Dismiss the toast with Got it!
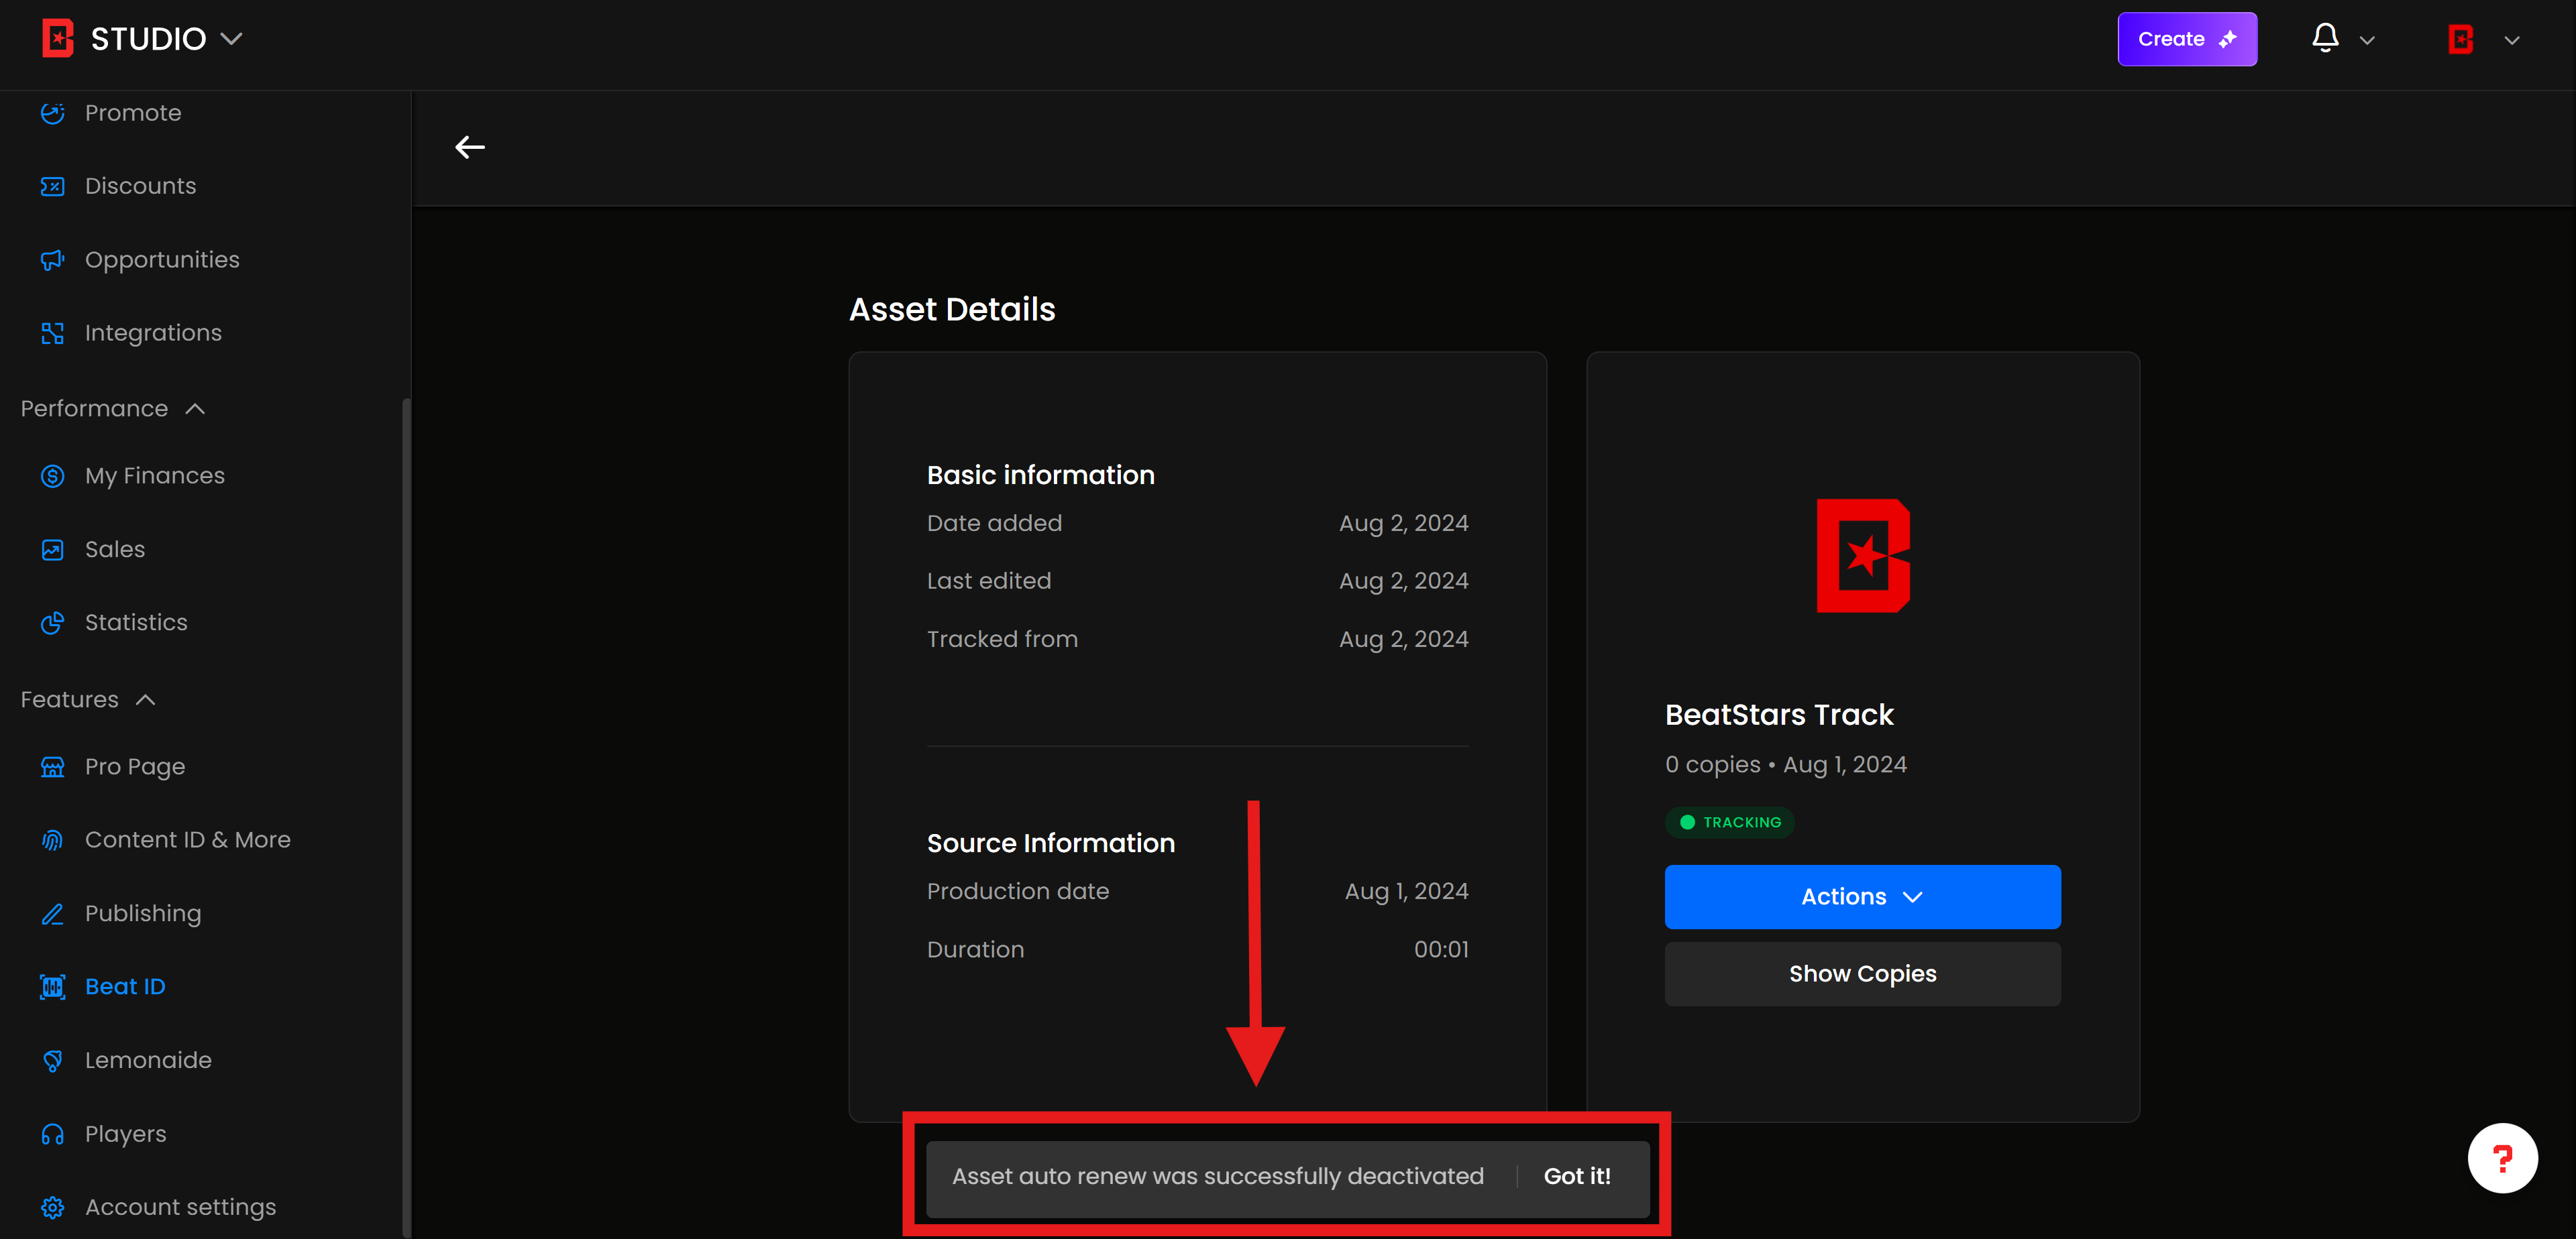Screen dimensions: 2576x1239 tap(1577, 1177)
